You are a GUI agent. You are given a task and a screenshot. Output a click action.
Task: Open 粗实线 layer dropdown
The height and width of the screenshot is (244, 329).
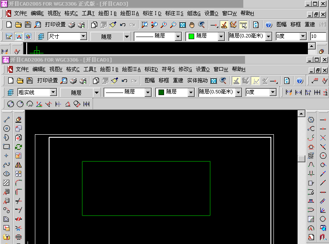(53, 92)
